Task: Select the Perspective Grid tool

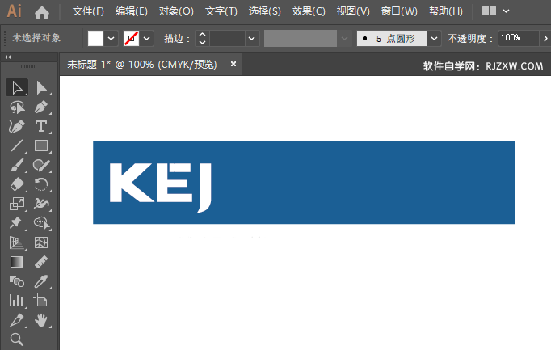Action: pos(17,242)
